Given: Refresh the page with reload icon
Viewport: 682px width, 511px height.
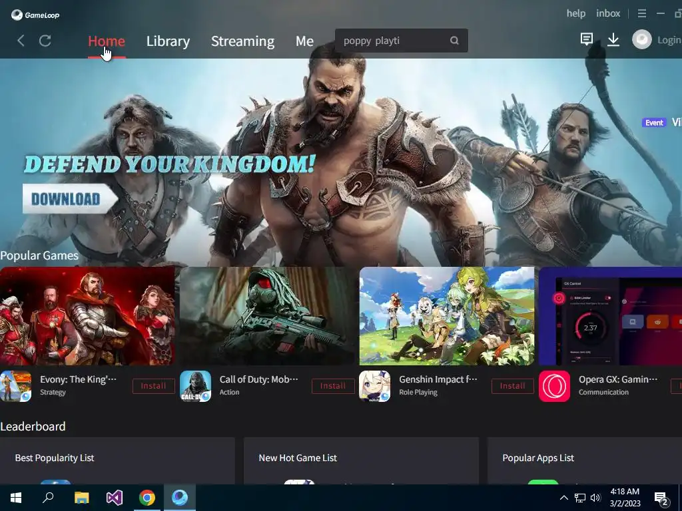Looking at the screenshot, I should 45,41.
